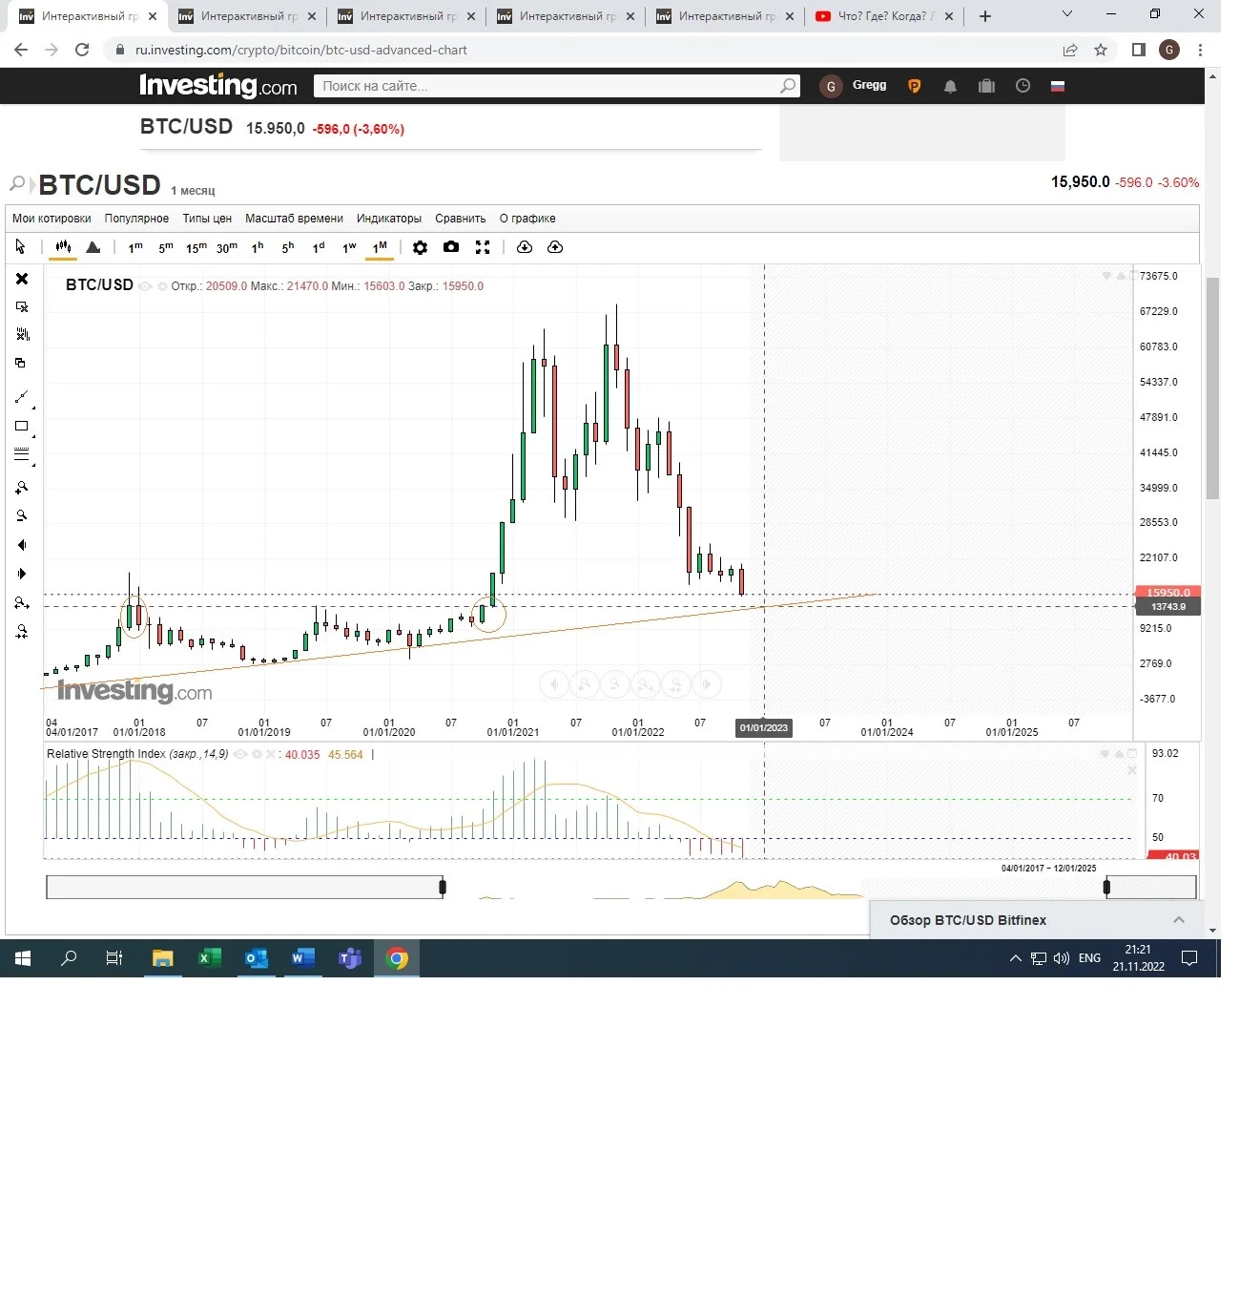Select the cursor pointer tool
The image size is (1260, 1300).
click(x=20, y=247)
